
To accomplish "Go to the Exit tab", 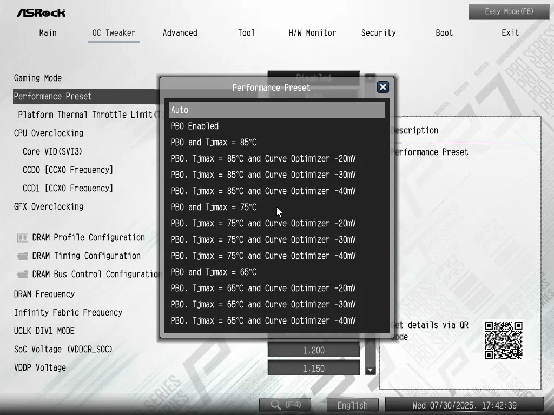I will pyautogui.click(x=510, y=33).
